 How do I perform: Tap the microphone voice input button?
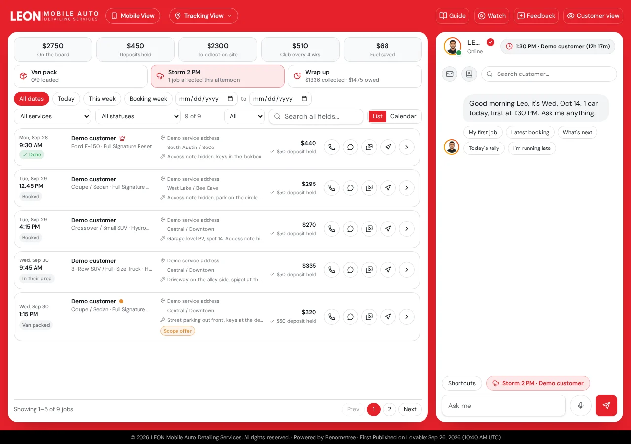click(581, 406)
